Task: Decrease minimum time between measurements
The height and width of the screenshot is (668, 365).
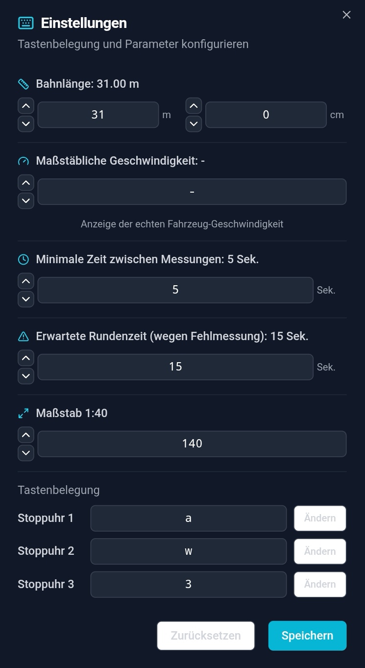Action: (26, 299)
